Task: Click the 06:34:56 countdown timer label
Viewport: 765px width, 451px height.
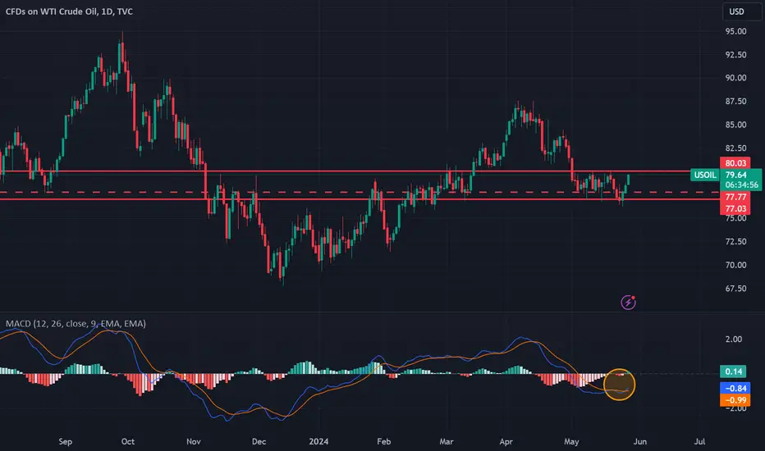Action: (x=741, y=185)
